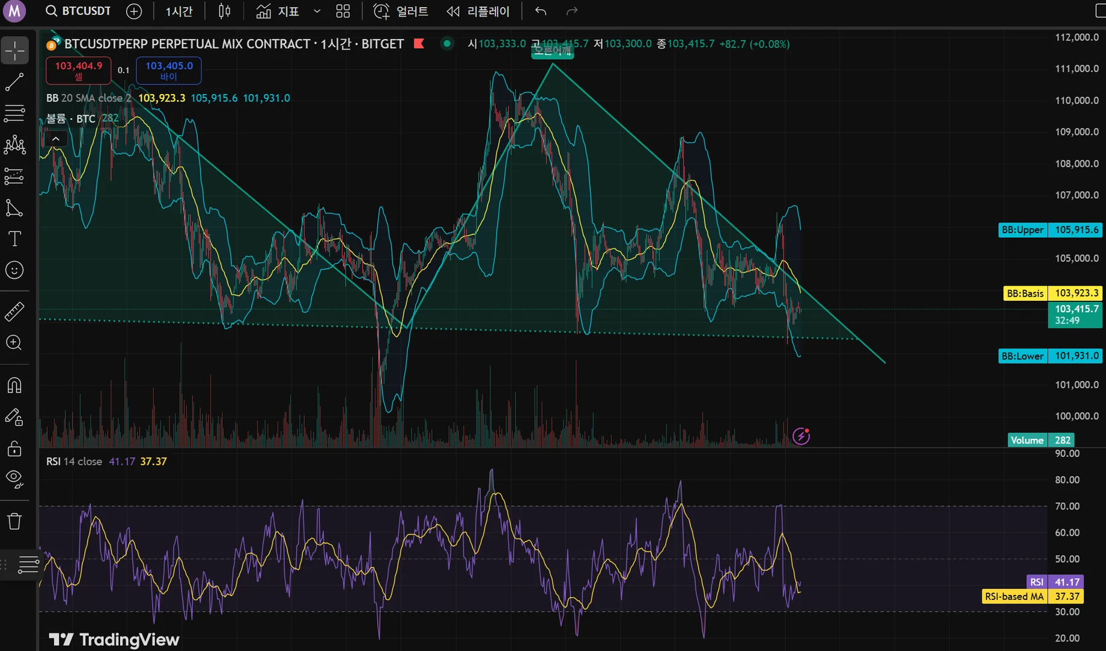
Task: Toggle lock all drawings
Action: pos(14,448)
